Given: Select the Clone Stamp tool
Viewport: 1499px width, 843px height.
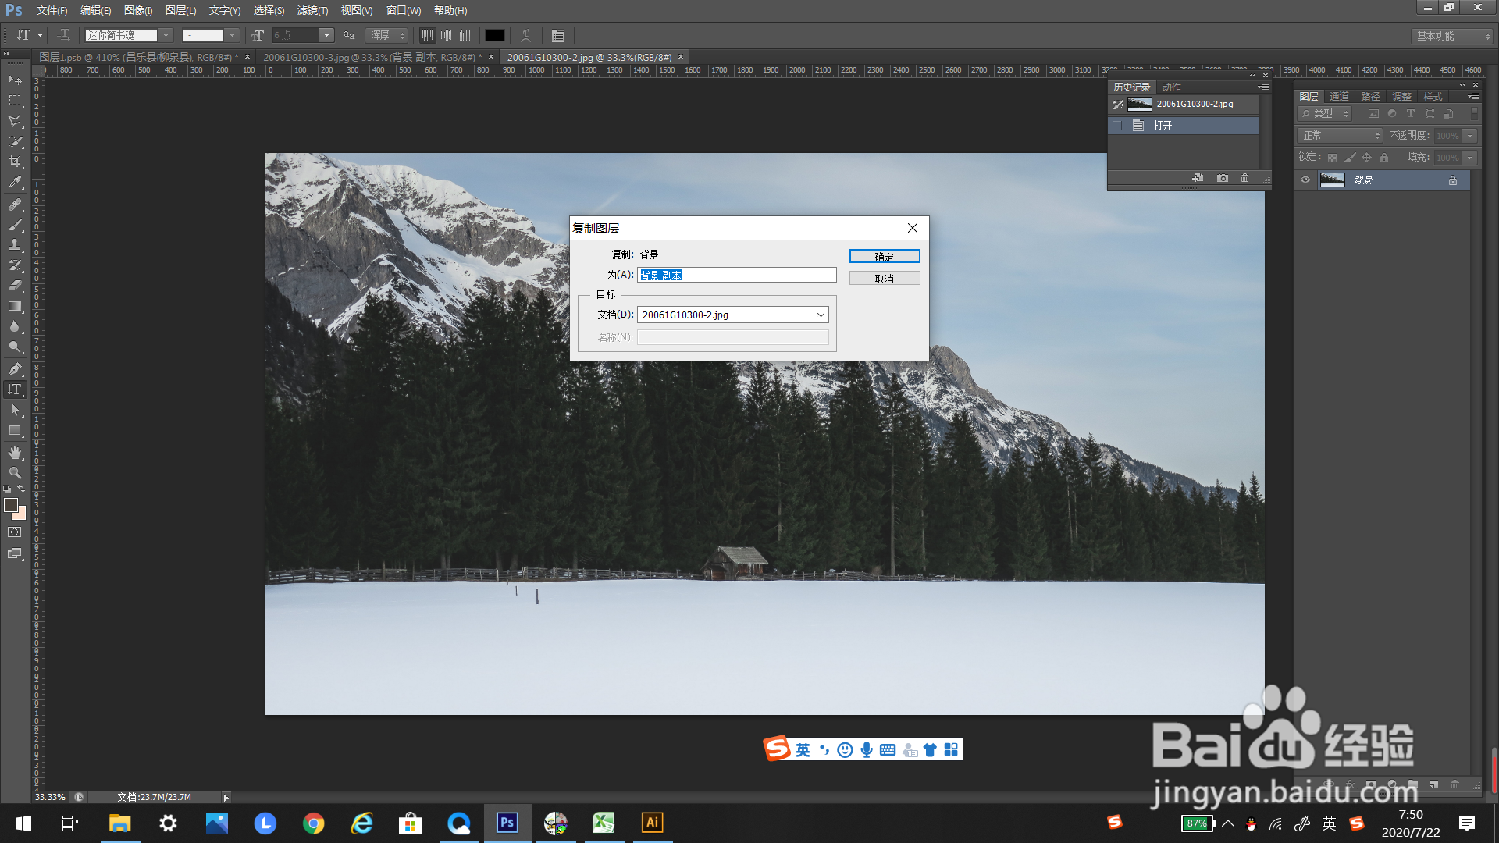Looking at the screenshot, I should click(x=15, y=245).
